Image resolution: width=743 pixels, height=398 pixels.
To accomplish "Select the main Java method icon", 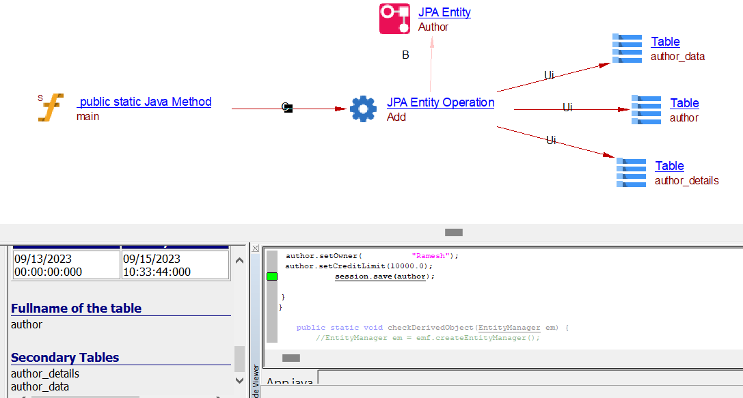I will point(51,108).
